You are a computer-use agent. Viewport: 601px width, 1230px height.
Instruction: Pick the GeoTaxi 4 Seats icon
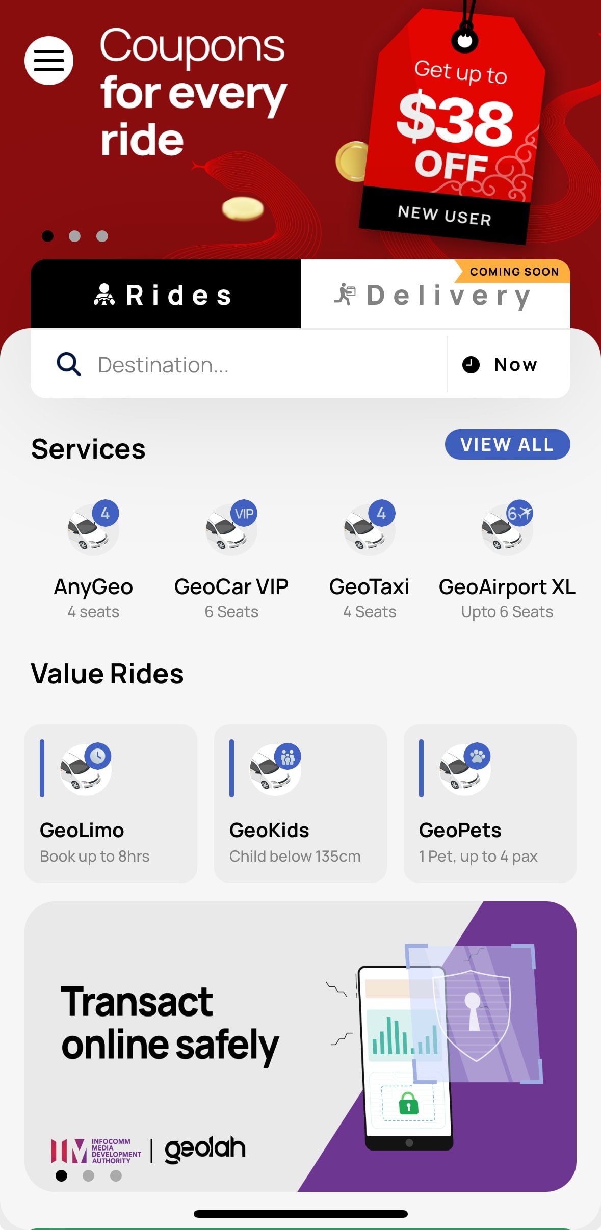(x=370, y=529)
